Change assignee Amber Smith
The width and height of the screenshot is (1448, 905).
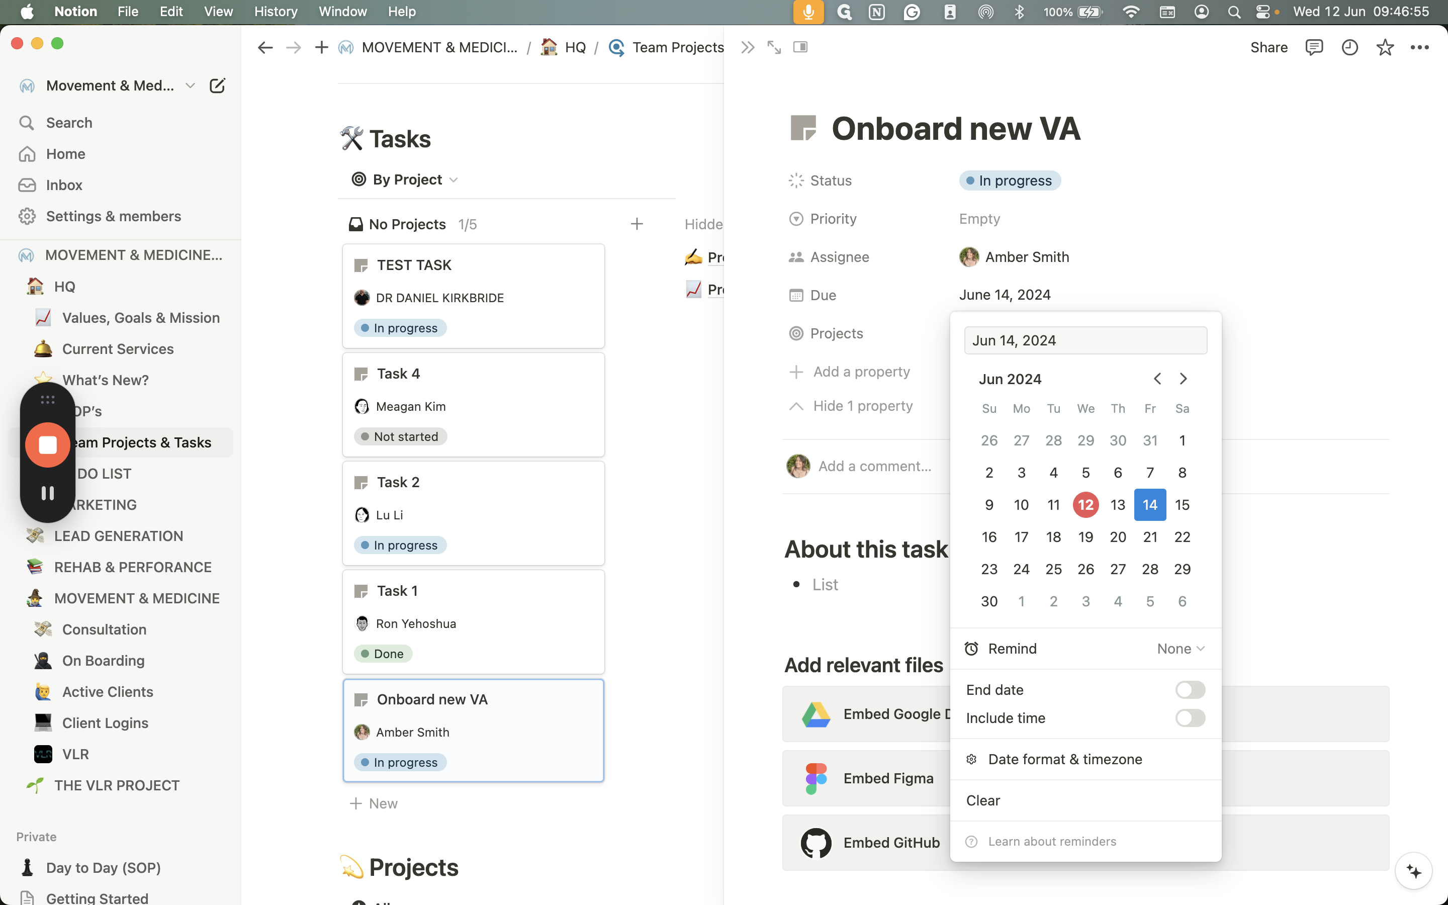pyautogui.click(x=1014, y=257)
